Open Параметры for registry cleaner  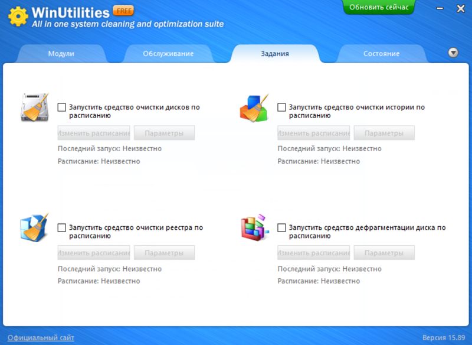[165, 253]
